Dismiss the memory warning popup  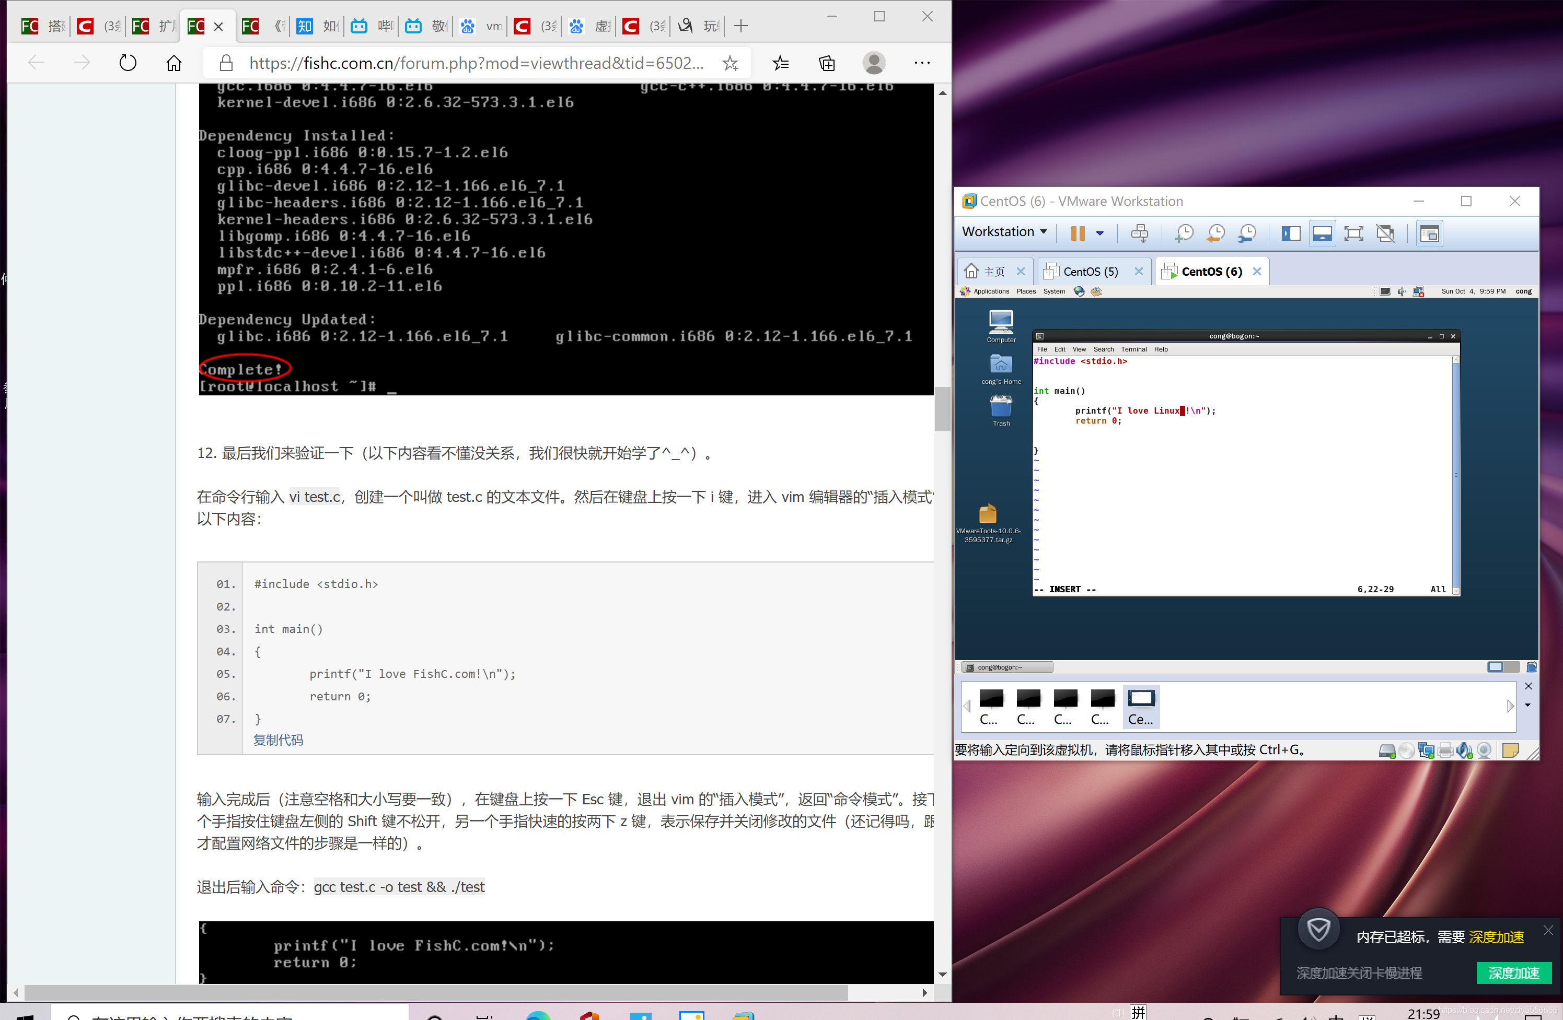tap(1548, 930)
